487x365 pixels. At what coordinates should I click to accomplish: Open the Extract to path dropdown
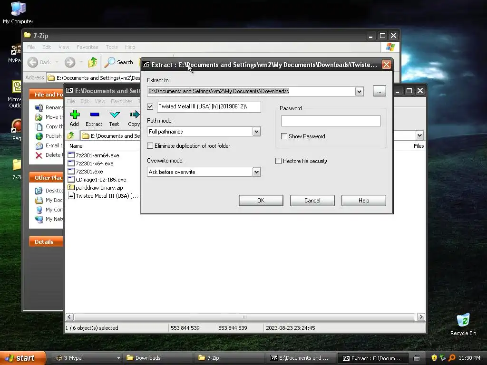(359, 91)
